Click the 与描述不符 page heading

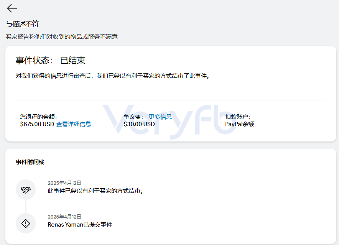(22, 24)
